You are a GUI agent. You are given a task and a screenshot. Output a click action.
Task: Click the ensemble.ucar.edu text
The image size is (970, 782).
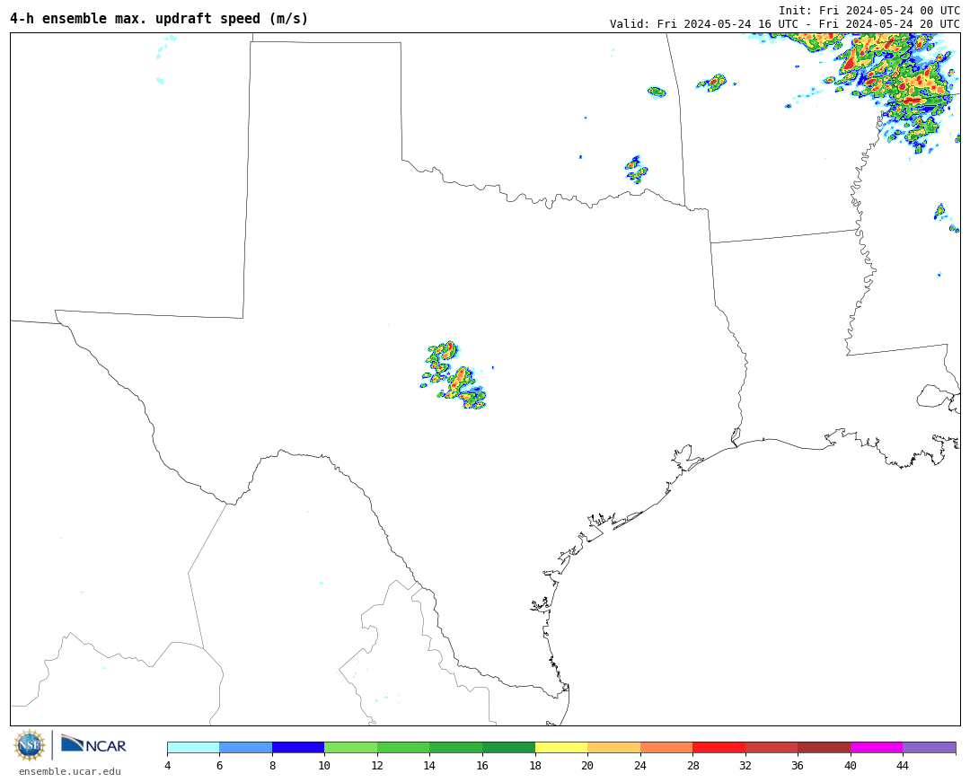point(70,771)
